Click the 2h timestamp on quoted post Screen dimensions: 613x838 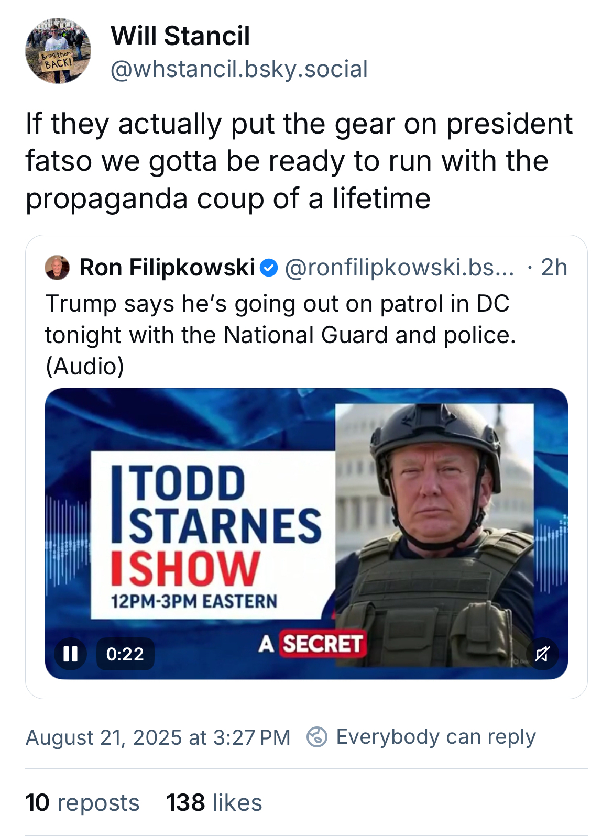pyautogui.click(x=554, y=268)
